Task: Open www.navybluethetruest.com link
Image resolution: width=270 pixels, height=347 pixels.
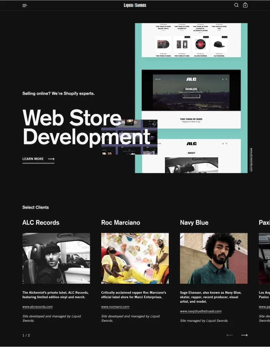Action: click(200, 311)
